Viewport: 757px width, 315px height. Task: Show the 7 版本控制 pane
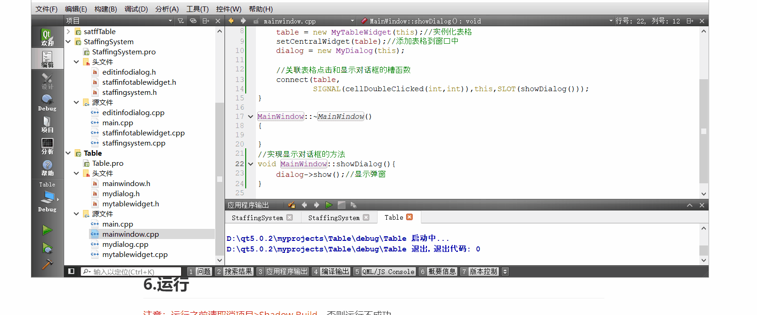pos(479,272)
